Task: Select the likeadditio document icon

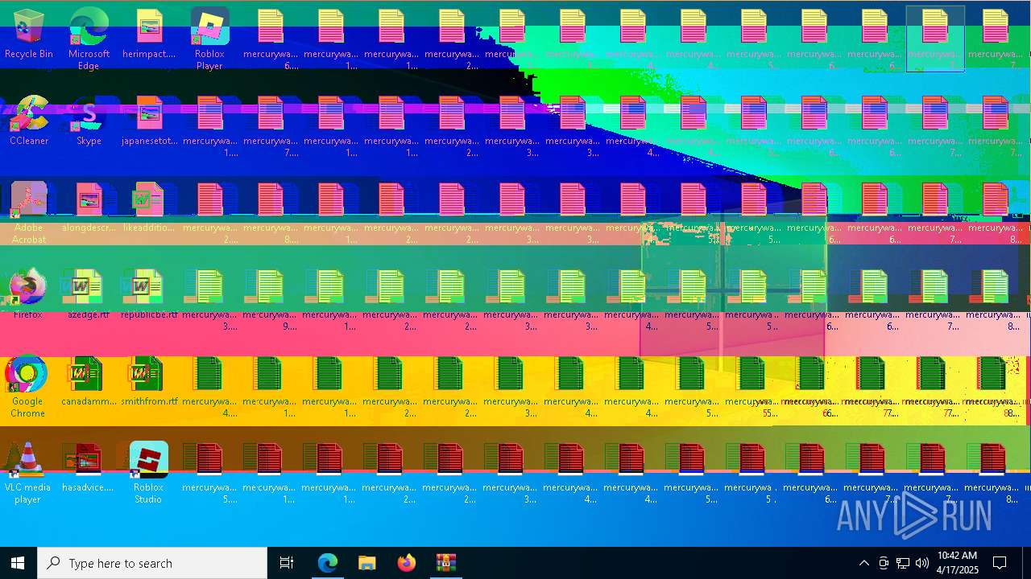Action: pyautogui.click(x=149, y=207)
